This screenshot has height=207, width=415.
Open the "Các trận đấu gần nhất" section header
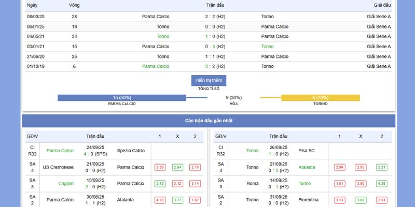[x=209, y=121]
